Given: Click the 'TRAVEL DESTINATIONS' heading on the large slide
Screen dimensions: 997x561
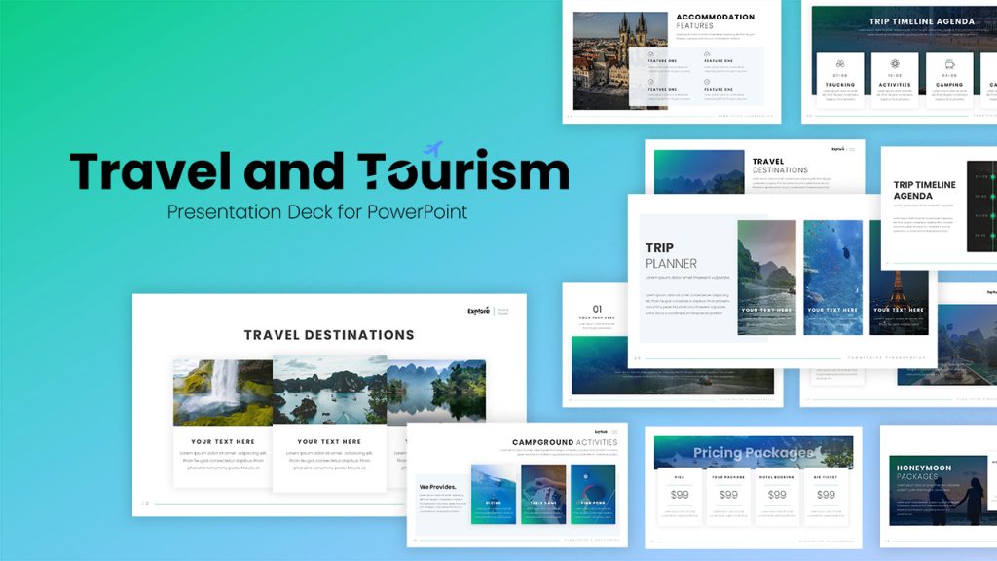Looking at the screenshot, I should coord(329,335).
